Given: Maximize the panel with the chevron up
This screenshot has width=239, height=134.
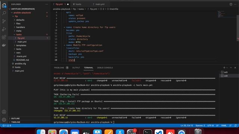Looking at the screenshot, I should [231, 68].
